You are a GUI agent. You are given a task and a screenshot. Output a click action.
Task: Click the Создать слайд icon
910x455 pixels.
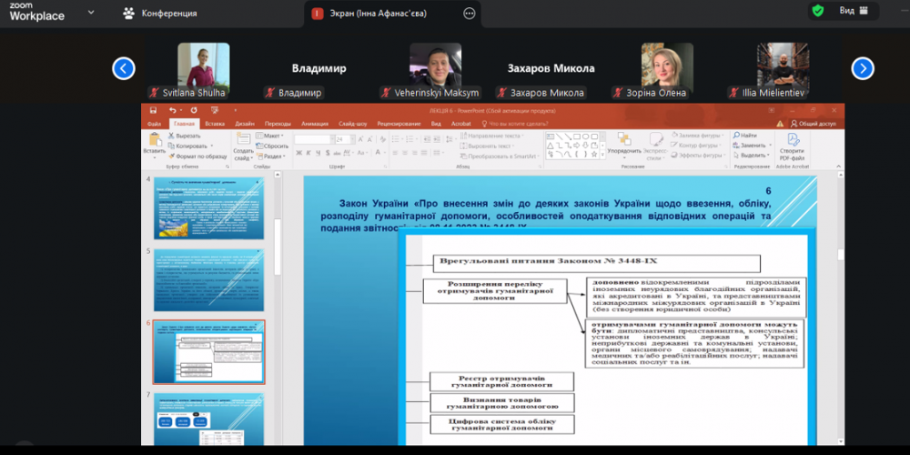click(x=243, y=140)
